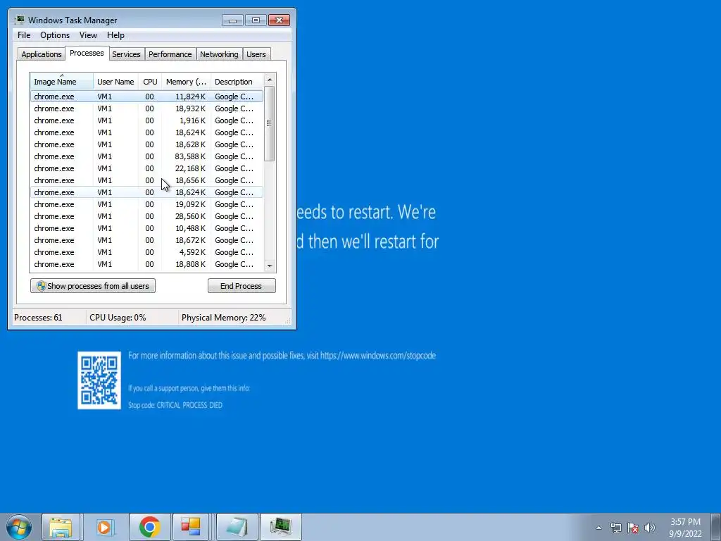Select chrome.exe row with 83,588 K

point(146,156)
